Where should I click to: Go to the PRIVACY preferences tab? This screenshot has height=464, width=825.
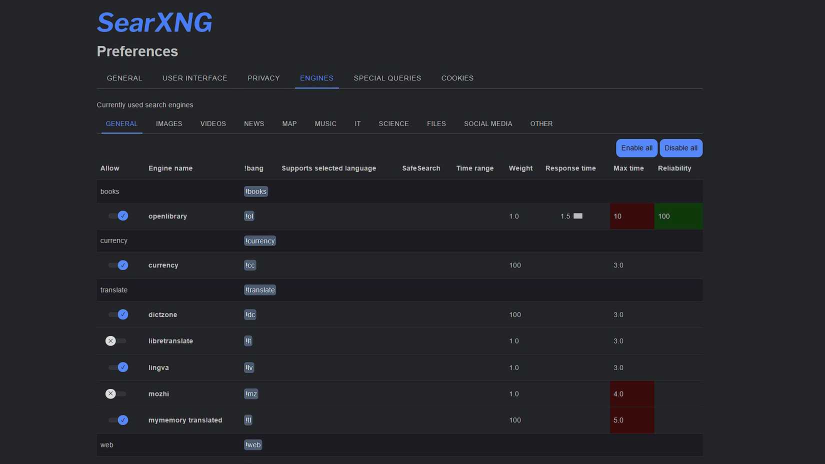[263, 78]
